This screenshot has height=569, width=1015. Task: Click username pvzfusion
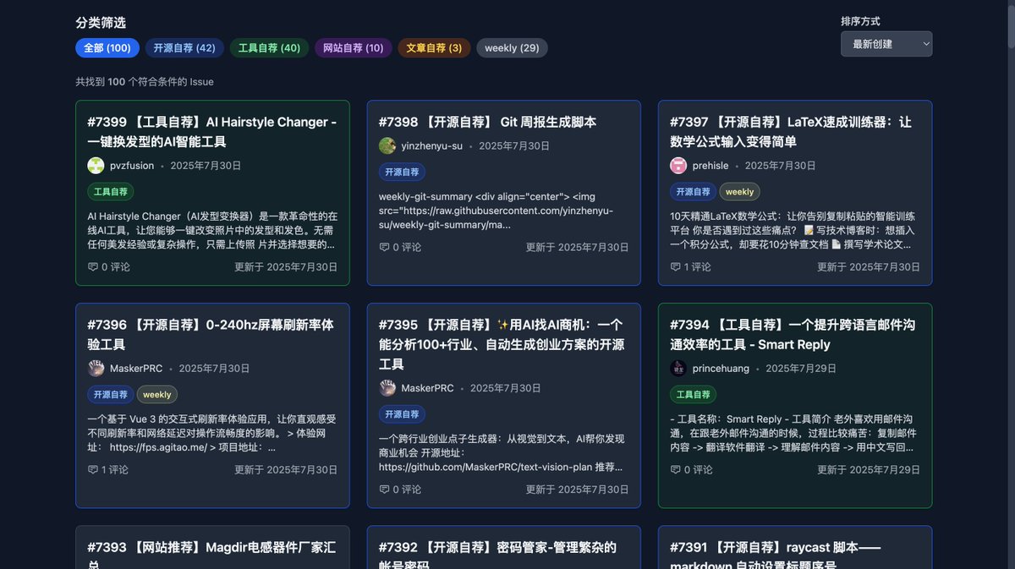tap(132, 166)
